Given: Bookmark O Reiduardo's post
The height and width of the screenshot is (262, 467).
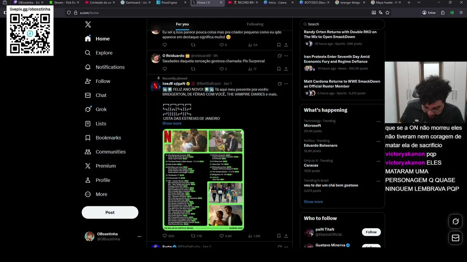Looking at the screenshot, I should click(279, 69).
